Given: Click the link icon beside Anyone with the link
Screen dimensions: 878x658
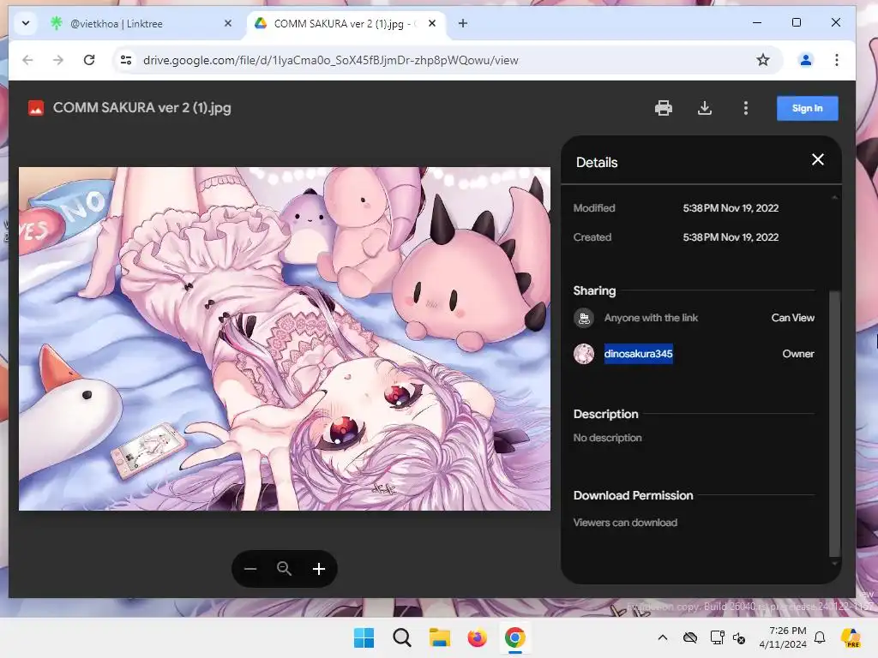Looking at the screenshot, I should coord(584,318).
